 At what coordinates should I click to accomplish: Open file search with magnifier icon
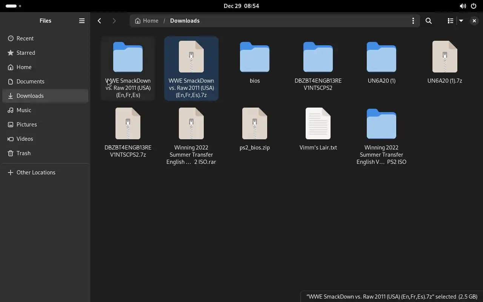[429, 21]
